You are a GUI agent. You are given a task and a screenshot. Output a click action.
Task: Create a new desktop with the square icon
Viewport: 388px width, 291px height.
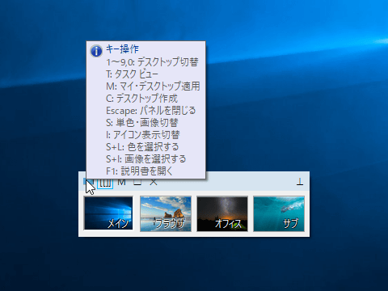(137, 183)
